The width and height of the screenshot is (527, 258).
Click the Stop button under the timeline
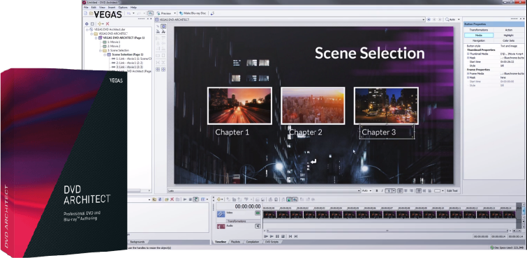tap(283, 236)
